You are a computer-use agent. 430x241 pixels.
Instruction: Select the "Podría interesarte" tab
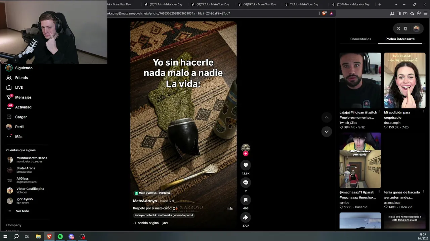(x=400, y=39)
